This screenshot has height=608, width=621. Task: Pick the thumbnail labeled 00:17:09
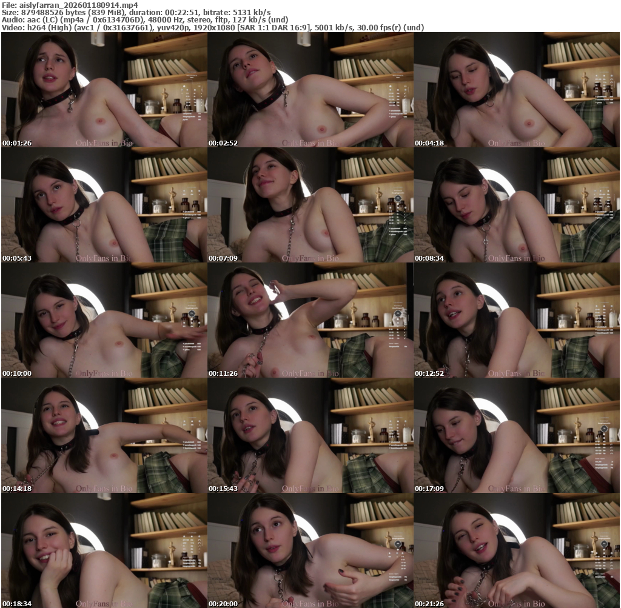[x=516, y=435]
